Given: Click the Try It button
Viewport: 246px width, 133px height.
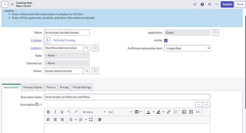Looking at the screenshot, I should (240, 4).
